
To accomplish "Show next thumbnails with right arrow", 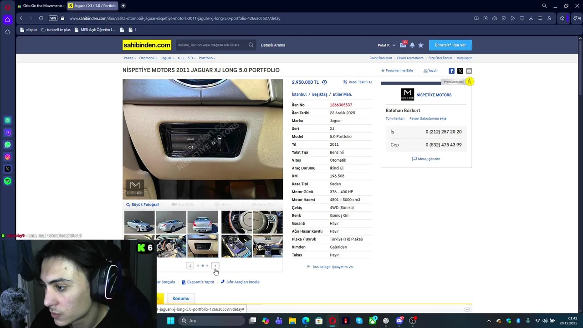I will pyautogui.click(x=215, y=266).
